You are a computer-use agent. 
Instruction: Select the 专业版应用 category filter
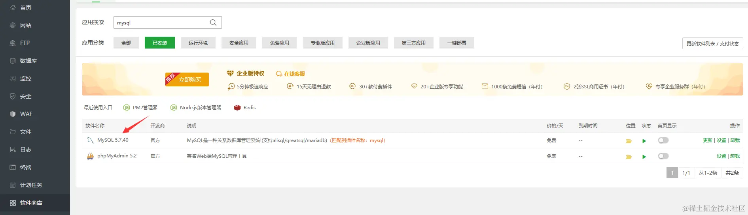[323, 43]
